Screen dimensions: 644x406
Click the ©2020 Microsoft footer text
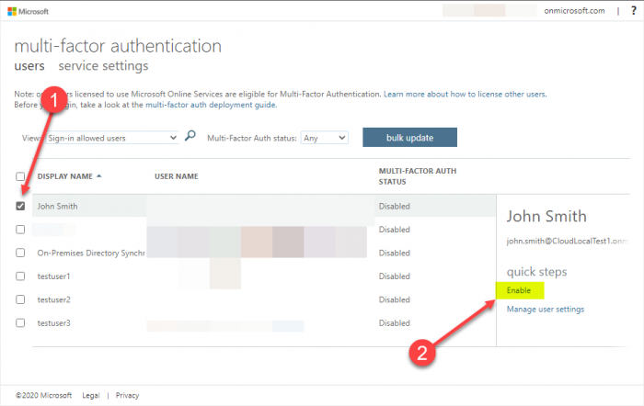(x=43, y=395)
